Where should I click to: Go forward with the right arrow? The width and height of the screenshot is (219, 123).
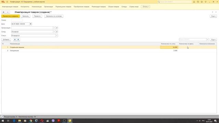click(8, 12)
